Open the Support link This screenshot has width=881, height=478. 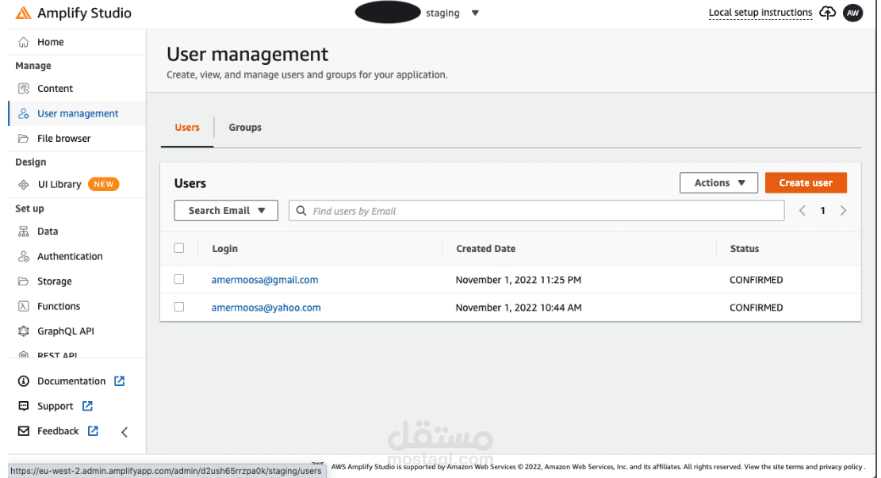[x=55, y=406]
